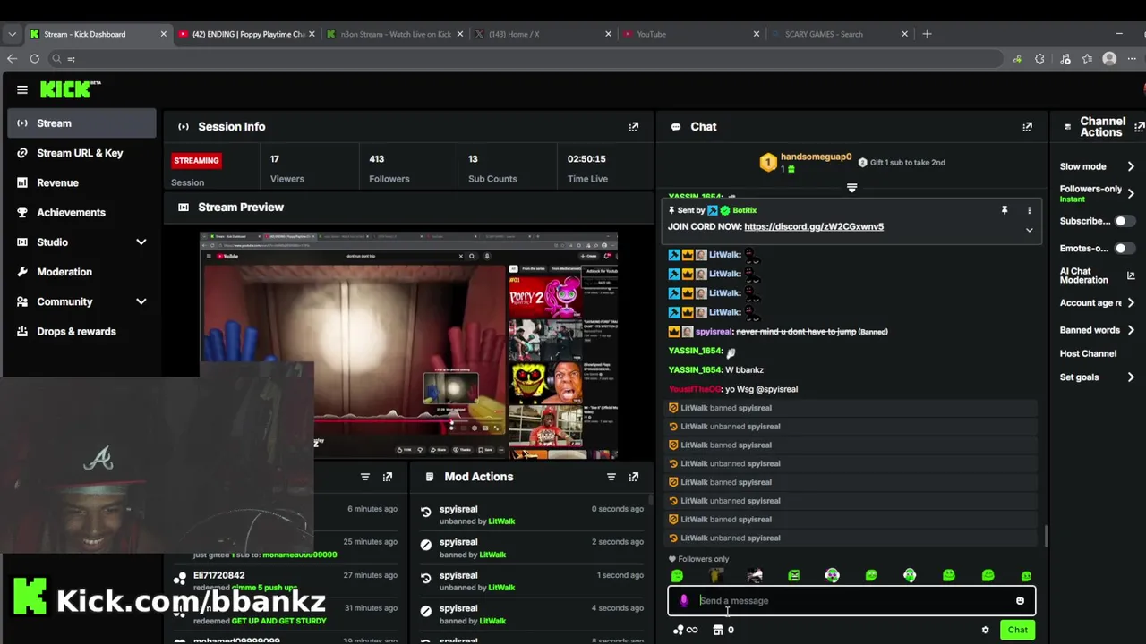1146x644 pixels.
Task: Bookmark this page with star icon
Action: tap(1087, 59)
